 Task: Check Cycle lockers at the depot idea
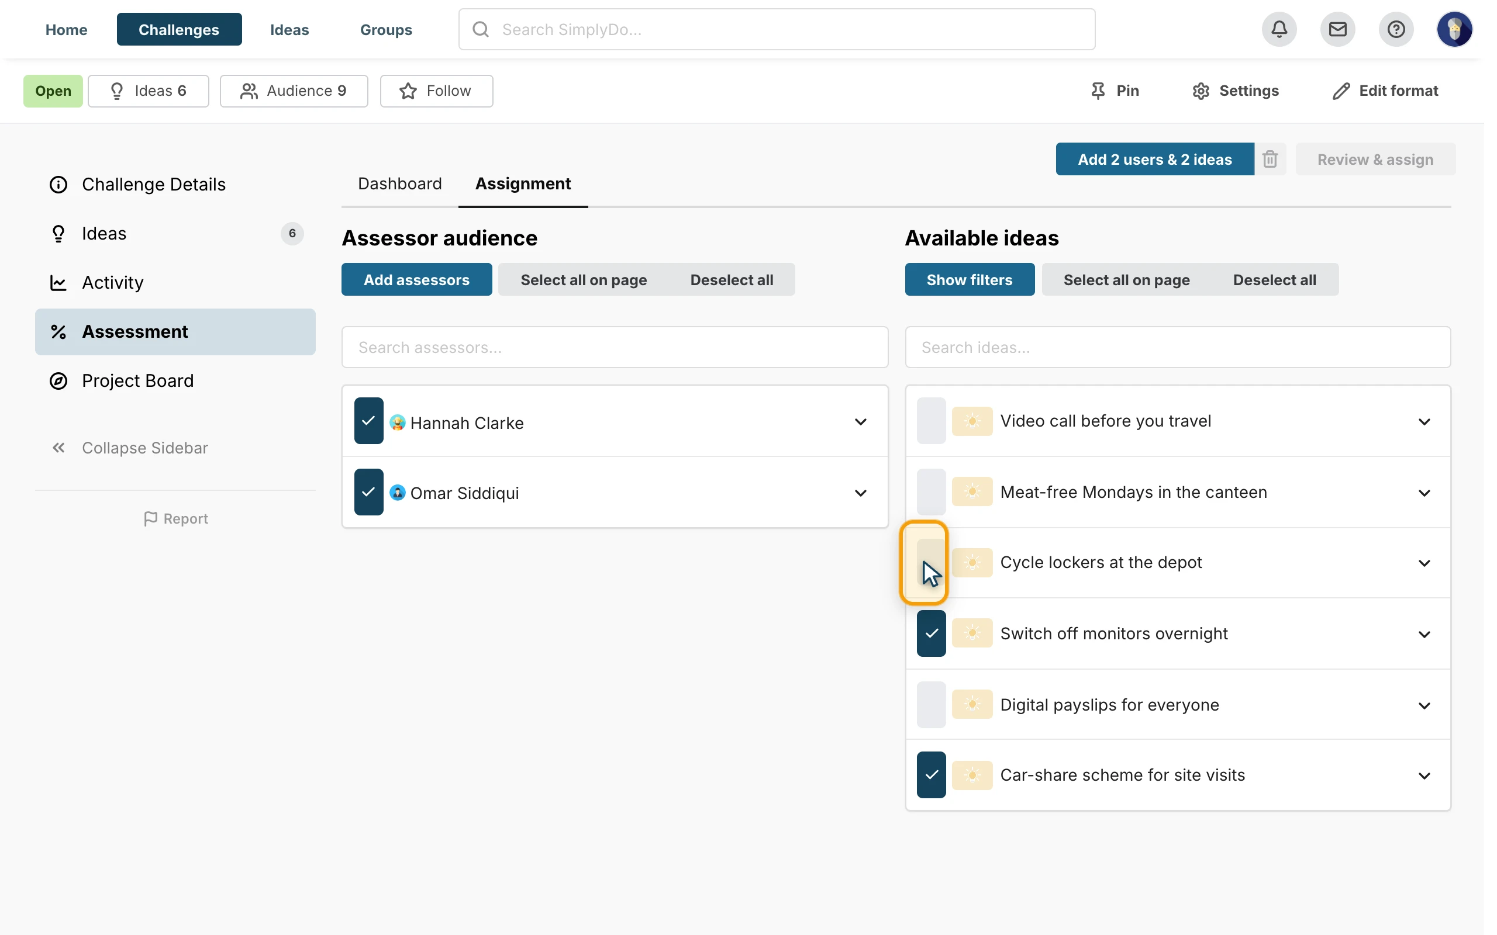931,562
